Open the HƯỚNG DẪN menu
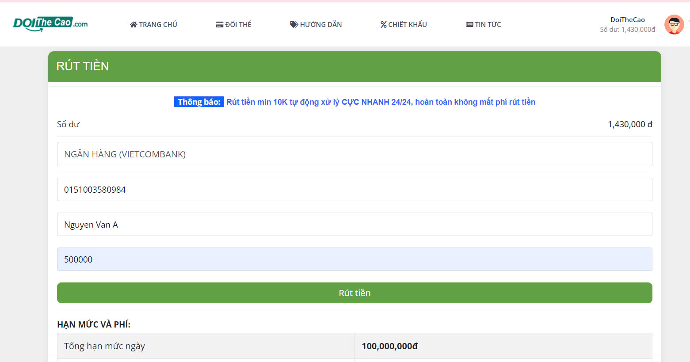 point(316,24)
